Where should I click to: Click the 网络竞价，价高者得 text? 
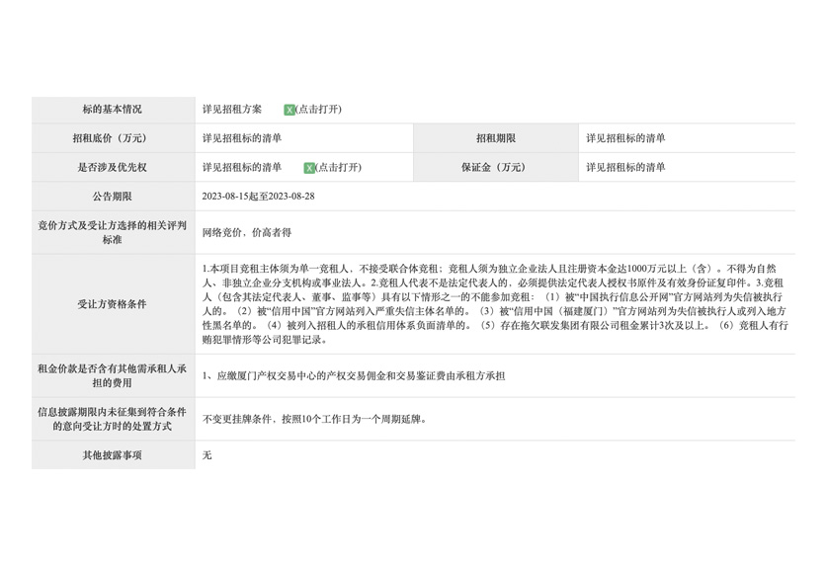click(246, 233)
